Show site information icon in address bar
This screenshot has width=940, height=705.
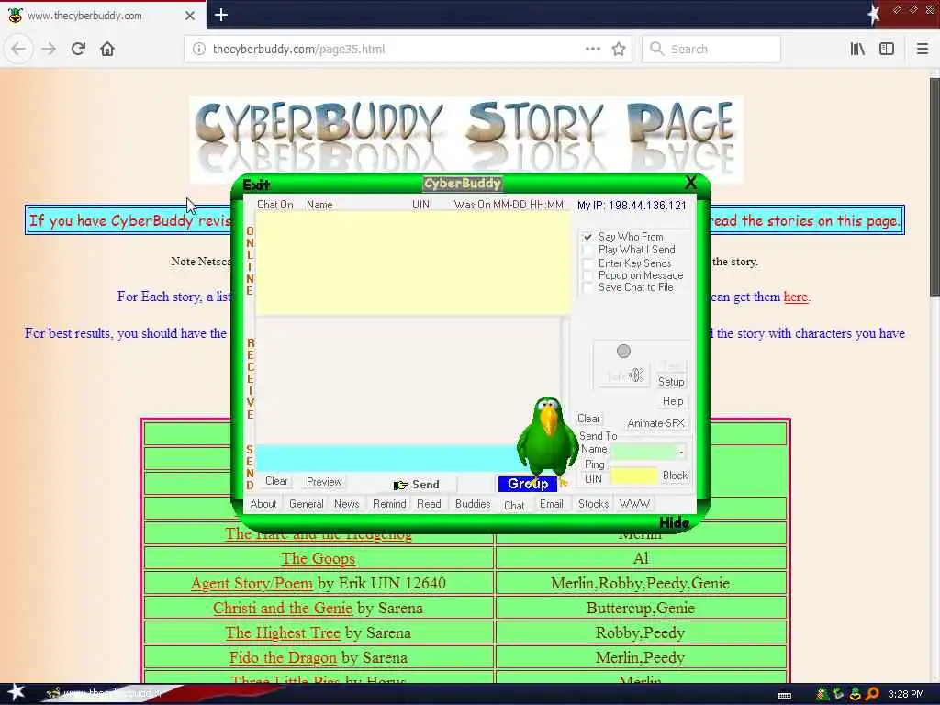point(198,49)
